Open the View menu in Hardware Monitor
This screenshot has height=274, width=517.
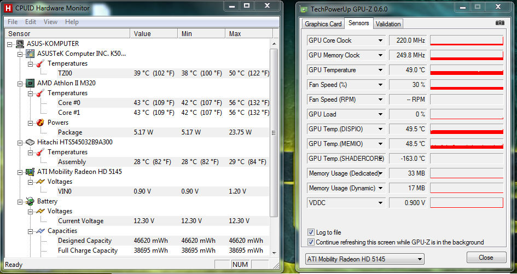pos(50,22)
